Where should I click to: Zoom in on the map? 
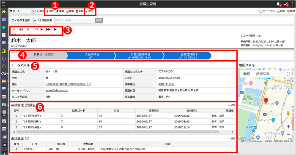pos(288,127)
